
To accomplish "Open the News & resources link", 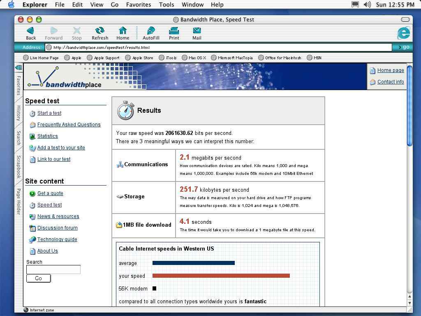I will pos(58,216).
